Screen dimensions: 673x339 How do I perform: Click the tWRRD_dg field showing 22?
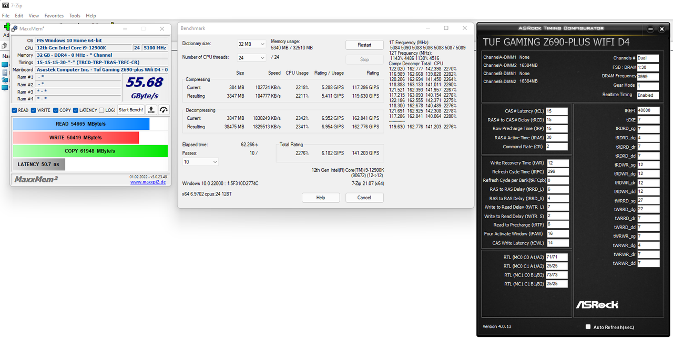[648, 209]
